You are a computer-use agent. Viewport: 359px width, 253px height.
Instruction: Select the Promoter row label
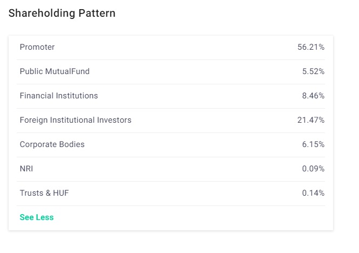37,47
